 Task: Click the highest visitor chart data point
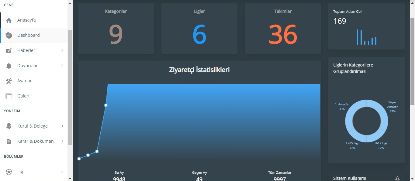[x=106, y=105]
